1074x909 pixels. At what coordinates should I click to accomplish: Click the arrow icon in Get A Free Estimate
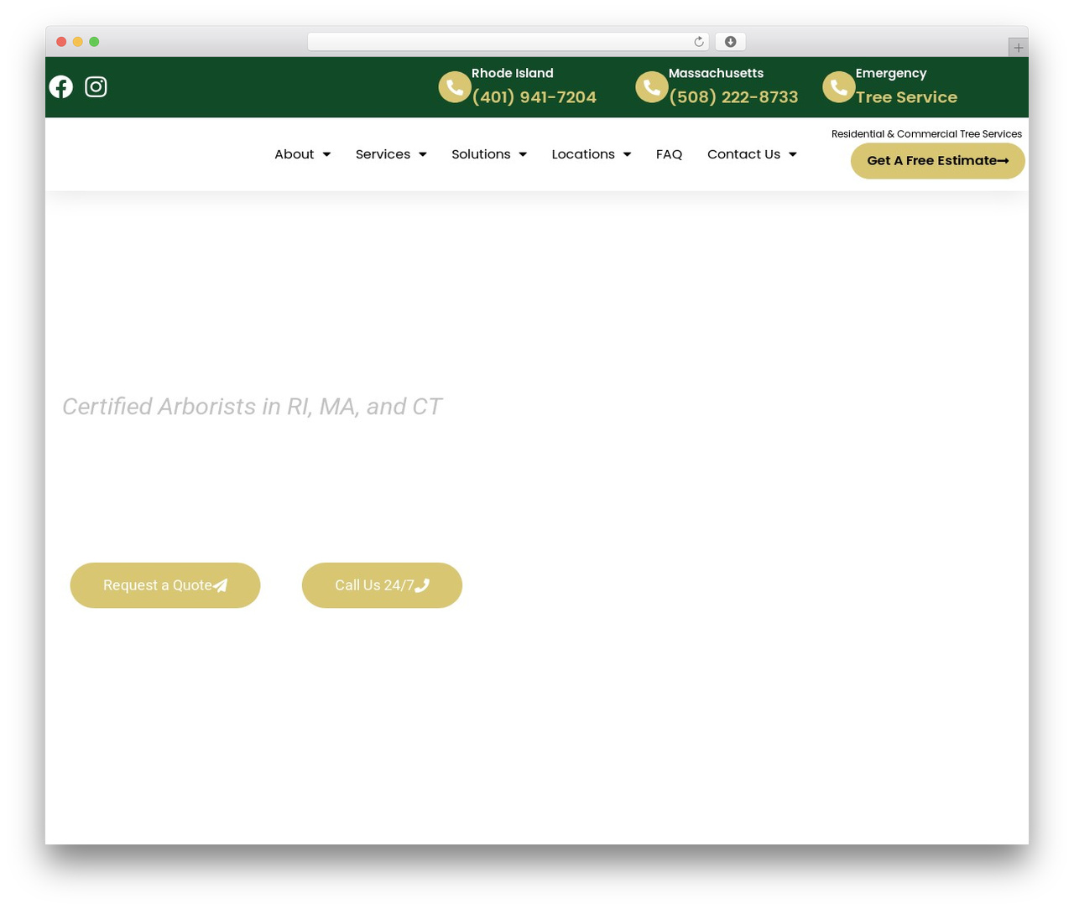1003,161
